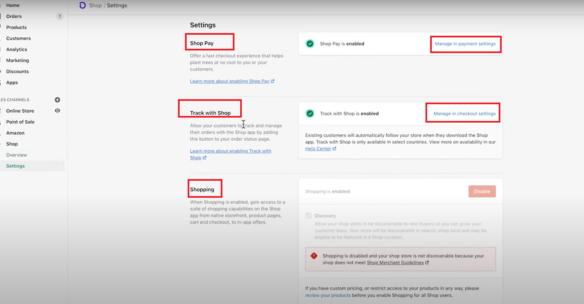Click red warning icon in Shopping disabled banner
Screen dimensions: 584x304
pyautogui.click(x=314, y=256)
